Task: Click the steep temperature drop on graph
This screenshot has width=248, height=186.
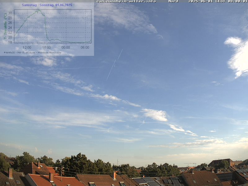Action: tap(46, 28)
